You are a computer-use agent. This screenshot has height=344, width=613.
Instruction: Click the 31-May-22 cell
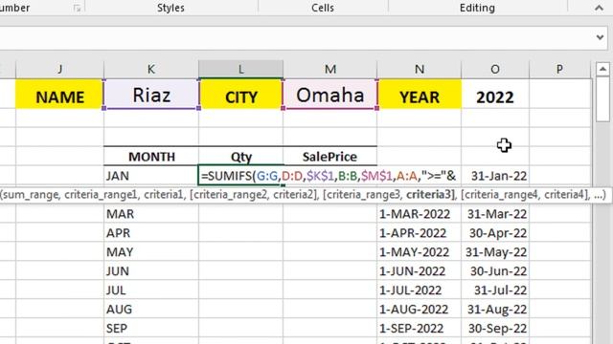[495, 252]
